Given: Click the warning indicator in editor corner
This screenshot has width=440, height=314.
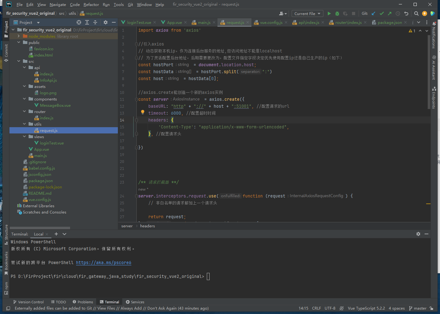Looking at the screenshot, I should point(412,31).
